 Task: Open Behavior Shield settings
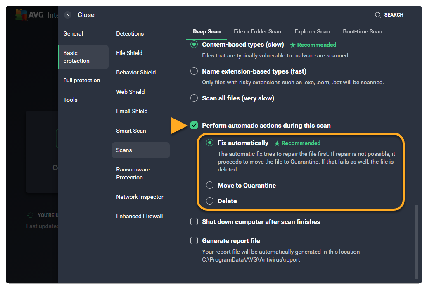pyautogui.click(x=136, y=73)
